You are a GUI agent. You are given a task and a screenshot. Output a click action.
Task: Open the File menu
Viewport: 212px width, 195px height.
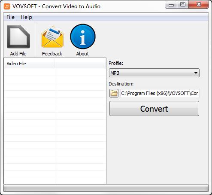(10, 17)
